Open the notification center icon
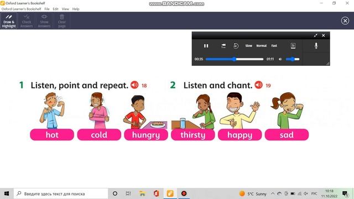The image size is (354, 199). click(345, 193)
